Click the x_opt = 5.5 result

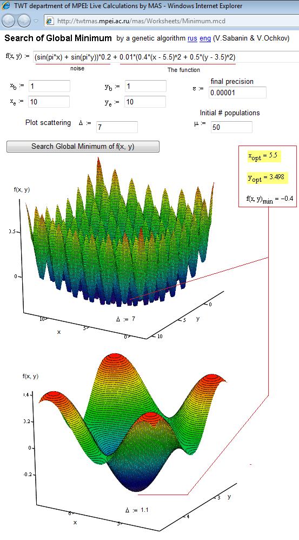(x=263, y=156)
